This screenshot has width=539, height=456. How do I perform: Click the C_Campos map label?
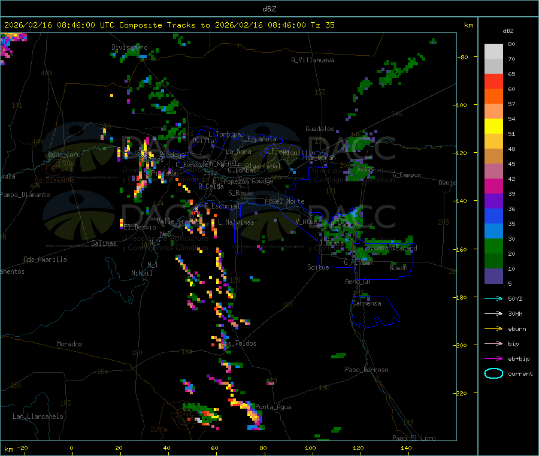[407, 175]
